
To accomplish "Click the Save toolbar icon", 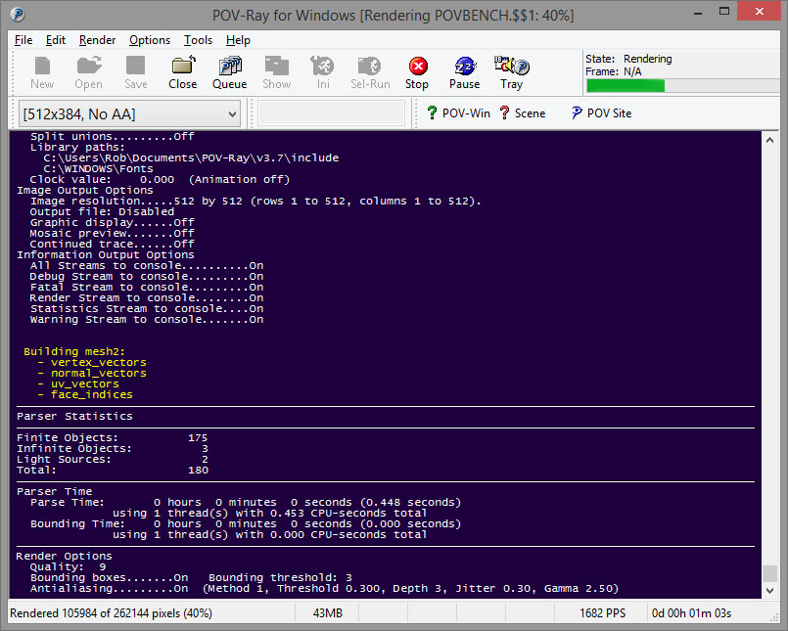I will pos(136,72).
